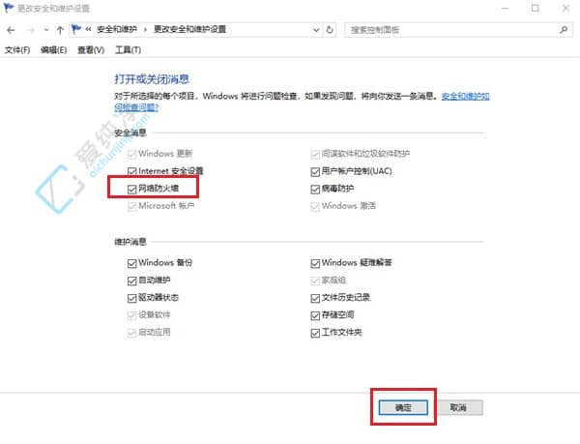The height and width of the screenshot is (444, 580).
Task: Click the disabled 启动应用 checkbox
Action: click(131, 333)
